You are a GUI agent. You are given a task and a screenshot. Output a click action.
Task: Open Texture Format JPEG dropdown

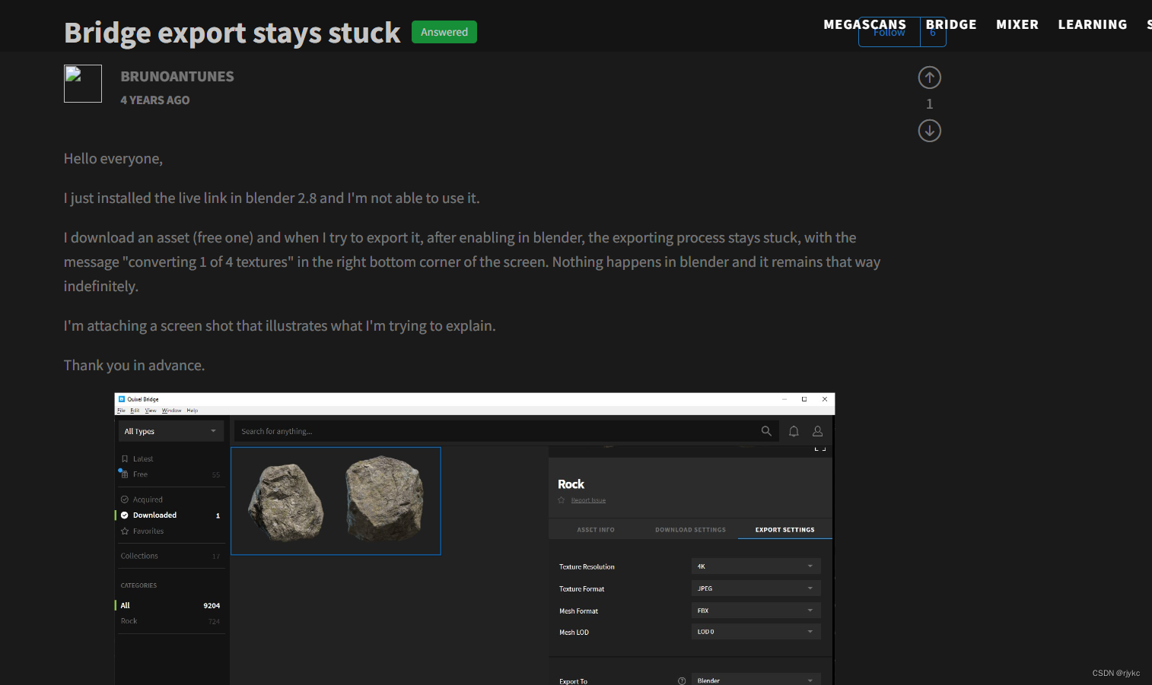pos(756,588)
